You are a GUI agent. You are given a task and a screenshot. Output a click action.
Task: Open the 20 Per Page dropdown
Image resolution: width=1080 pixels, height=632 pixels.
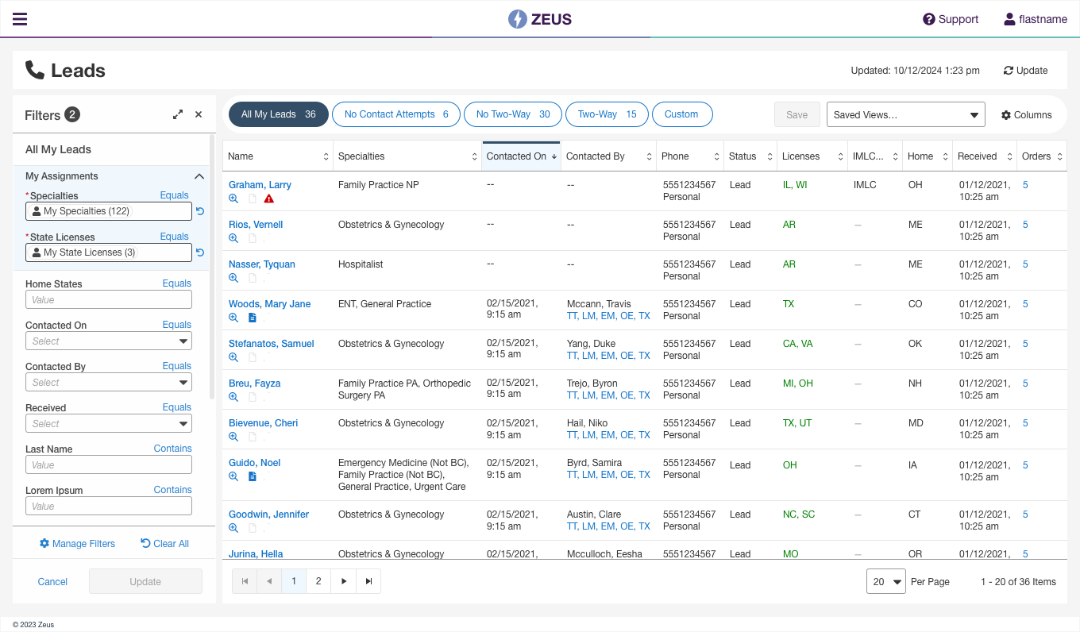pos(886,582)
